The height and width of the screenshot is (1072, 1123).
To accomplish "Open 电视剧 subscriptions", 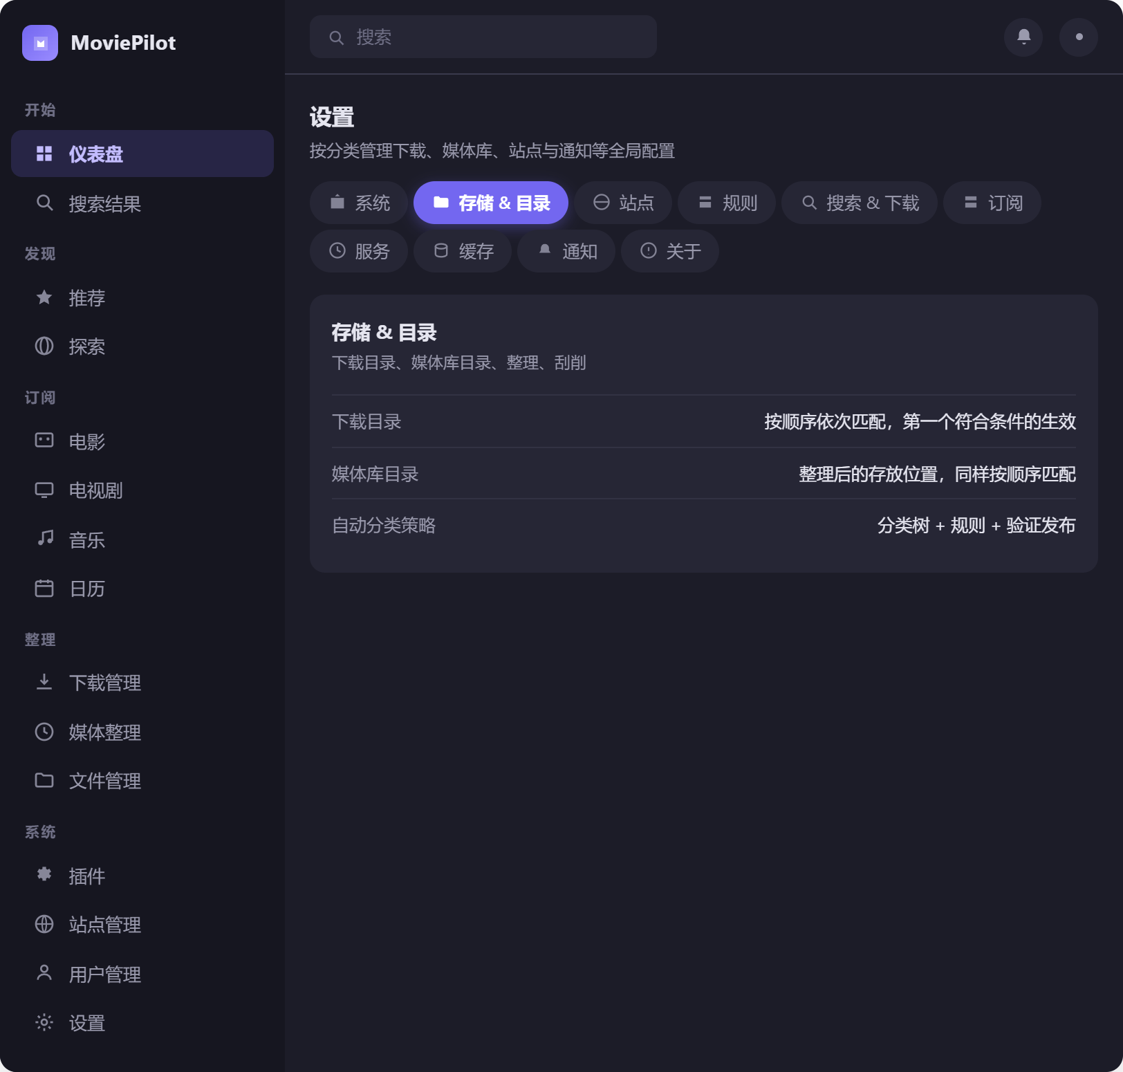I will tap(142, 490).
